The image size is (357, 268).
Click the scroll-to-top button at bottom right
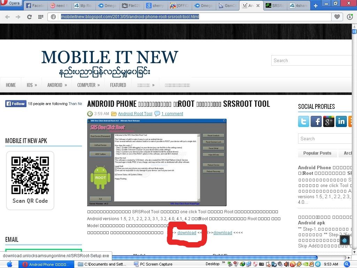344,240
